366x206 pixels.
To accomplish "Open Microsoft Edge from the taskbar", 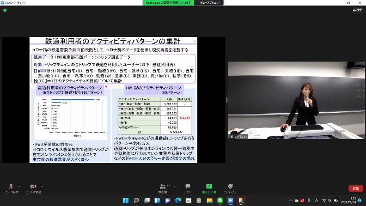I will pos(178,201).
